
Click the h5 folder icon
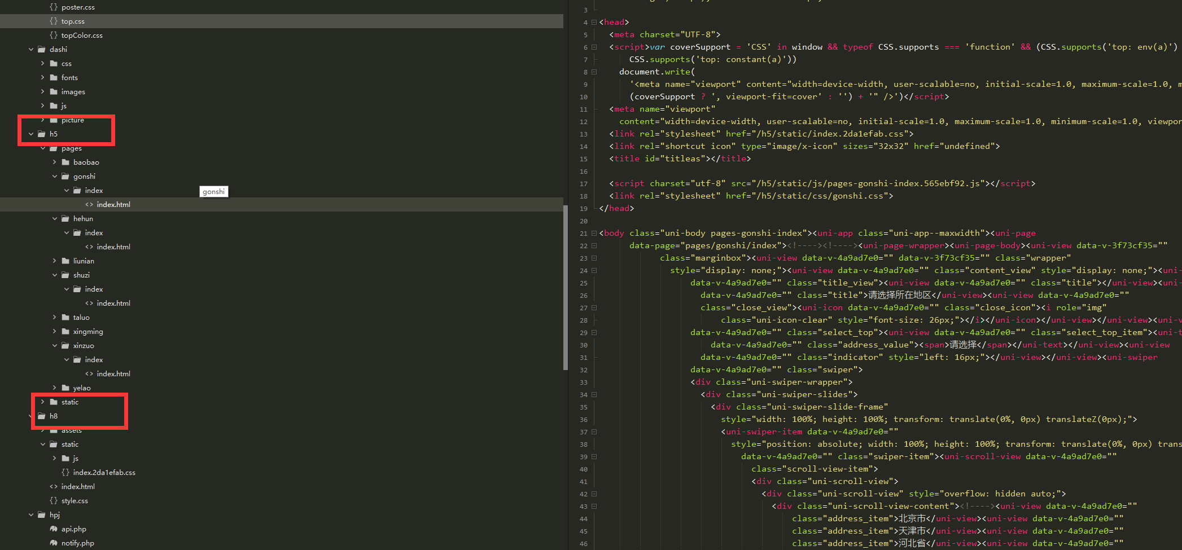[x=42, y=134]
